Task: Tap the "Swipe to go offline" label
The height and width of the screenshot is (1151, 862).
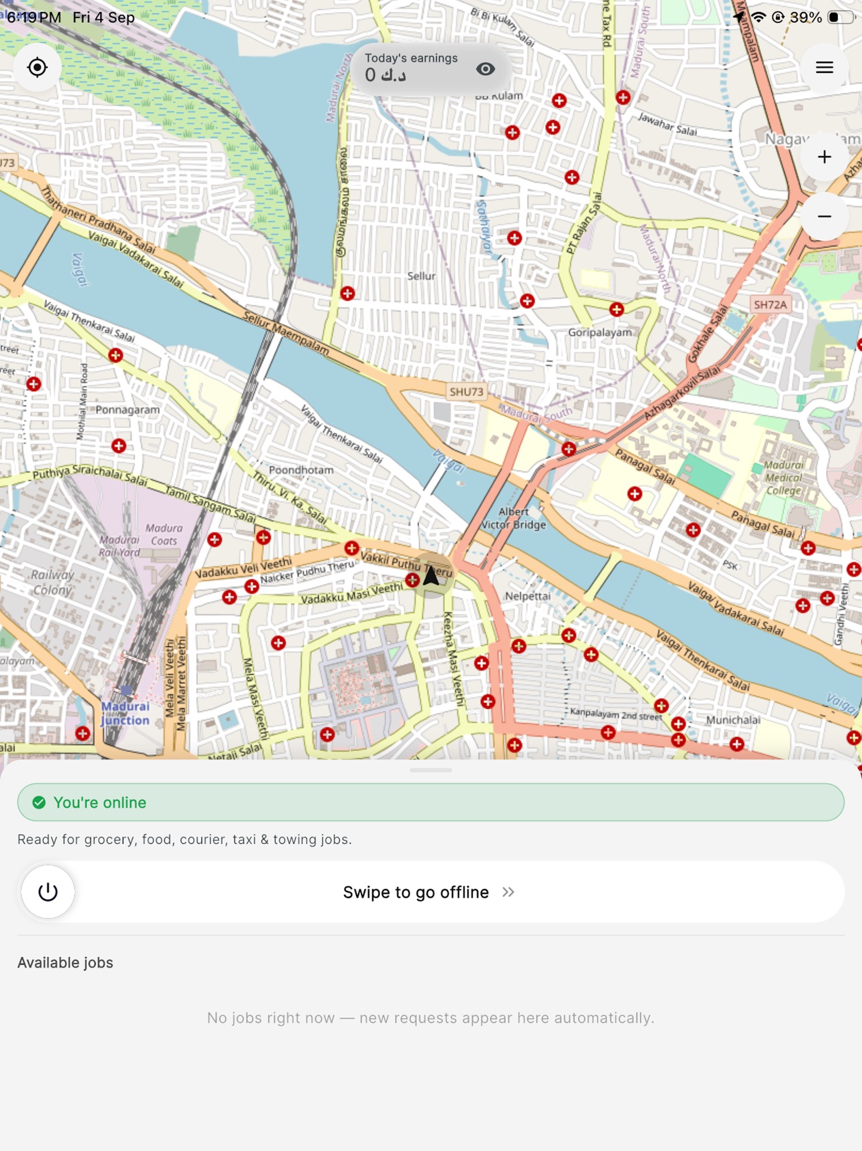Action: pyautogui.click(x=416, y=892)
